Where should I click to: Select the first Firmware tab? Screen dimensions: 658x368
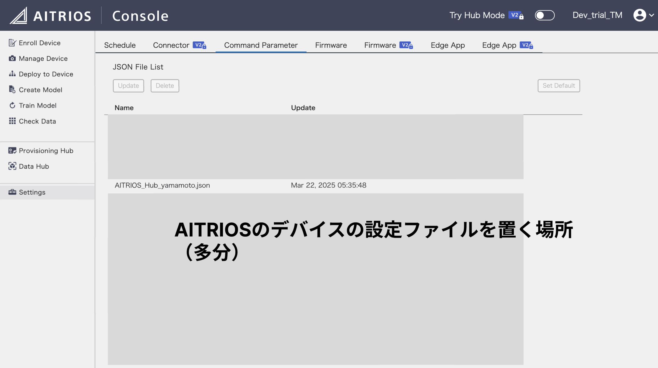coord(331,45)
